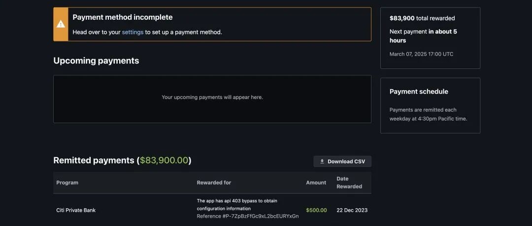This screenshot has width=532, height=226.
Task: Click the Payment schedule card heading
Action: (x=419, y=92)
